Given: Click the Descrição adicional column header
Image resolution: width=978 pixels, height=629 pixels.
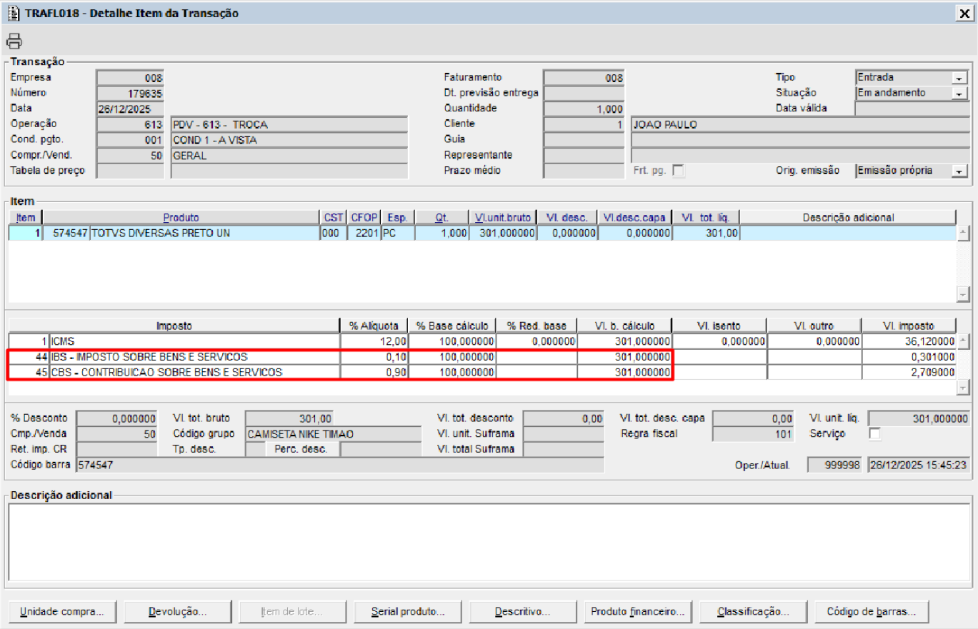Looking at the screenshot, I should click(848, 217).
